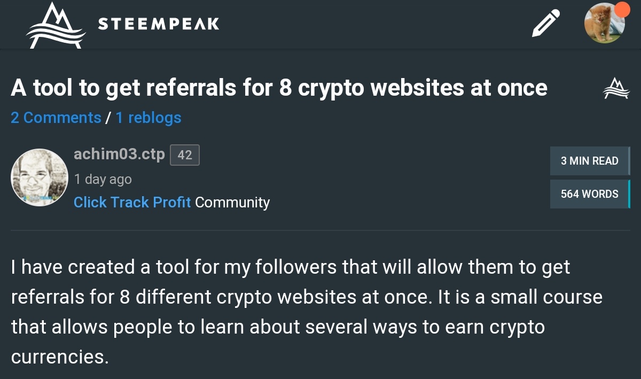Image resolution: width=641 pixels, height=379 pixels.
Task: Click the orange notification dot
Action: click(621, 10)
